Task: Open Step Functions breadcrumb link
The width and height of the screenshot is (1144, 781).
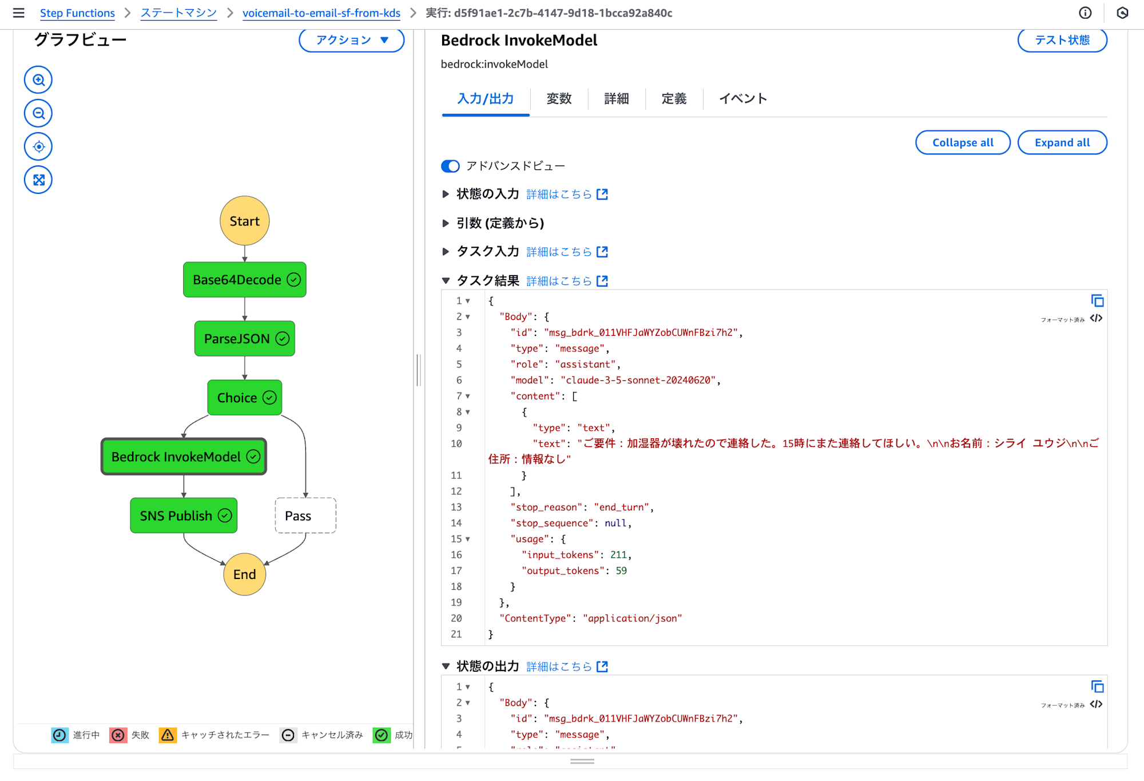Action: pos(77,13)
